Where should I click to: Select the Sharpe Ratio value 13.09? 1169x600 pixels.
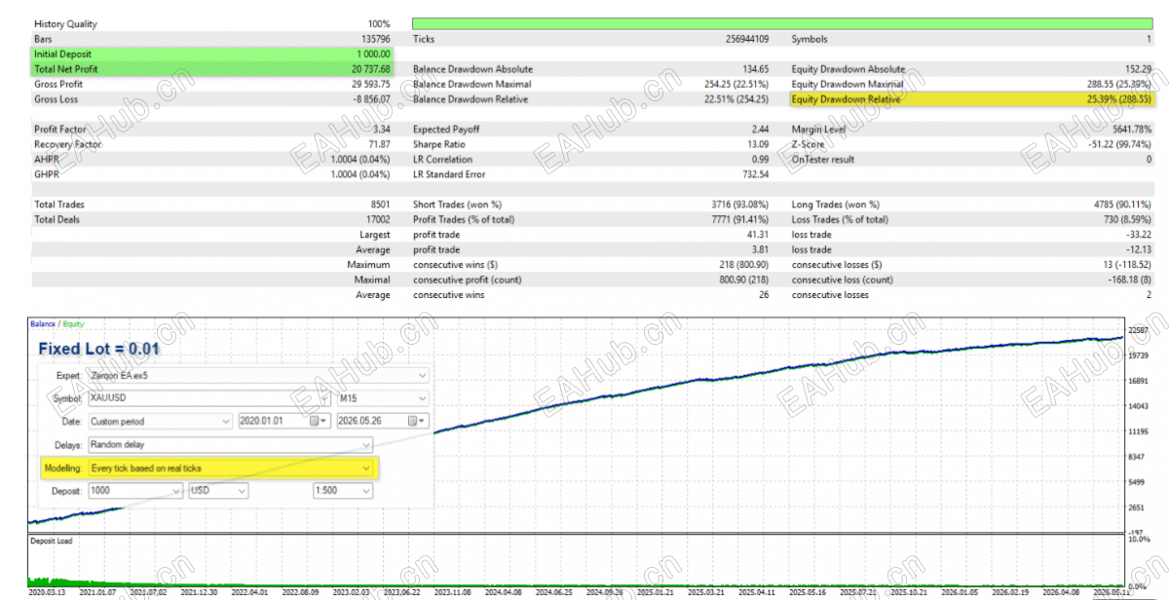(x=758, y=144)
